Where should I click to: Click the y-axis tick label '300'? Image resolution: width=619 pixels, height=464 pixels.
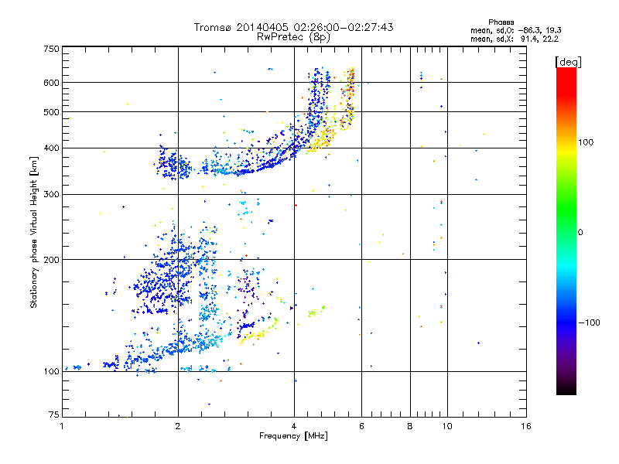coord(51,194)
